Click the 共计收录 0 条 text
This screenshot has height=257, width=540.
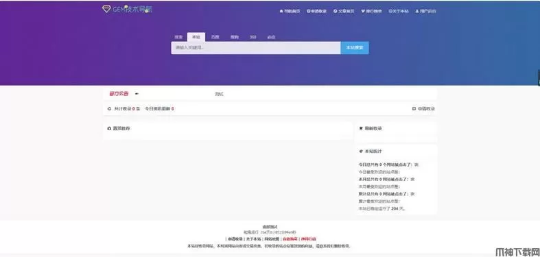pos(127,109)
